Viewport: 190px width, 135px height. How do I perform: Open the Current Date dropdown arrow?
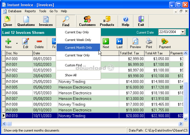coord(183,32)
